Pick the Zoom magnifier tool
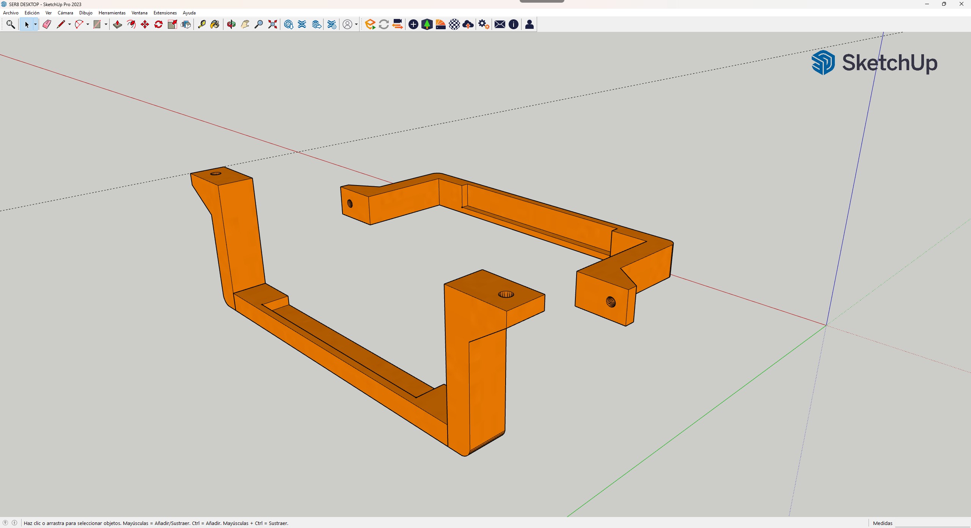971x528 pixels. point(259,25)
